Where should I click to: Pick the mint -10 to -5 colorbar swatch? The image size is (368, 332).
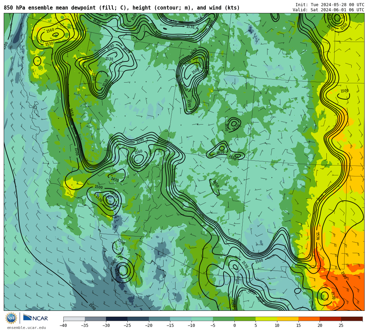pyautogui.click(x=202, y=319)
